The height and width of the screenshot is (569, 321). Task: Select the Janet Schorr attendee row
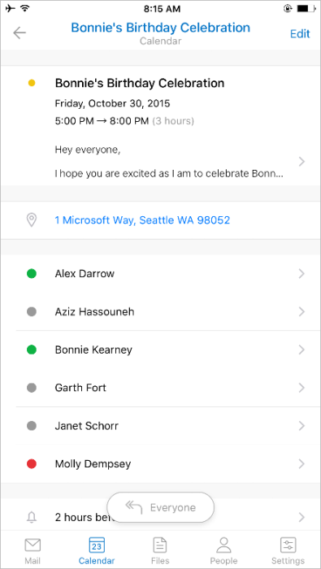click(160, 426)
